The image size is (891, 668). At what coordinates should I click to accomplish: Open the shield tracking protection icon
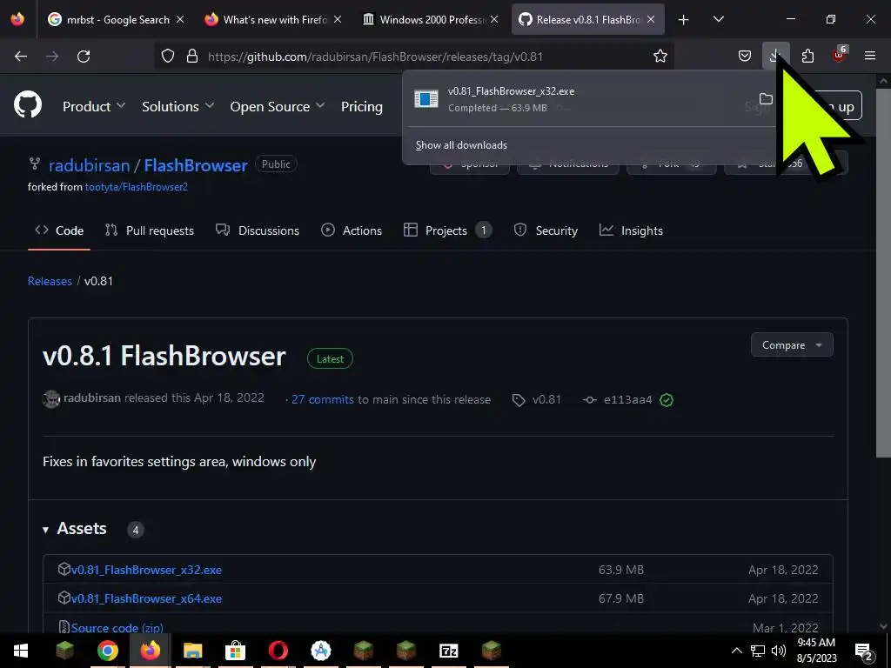168,57
